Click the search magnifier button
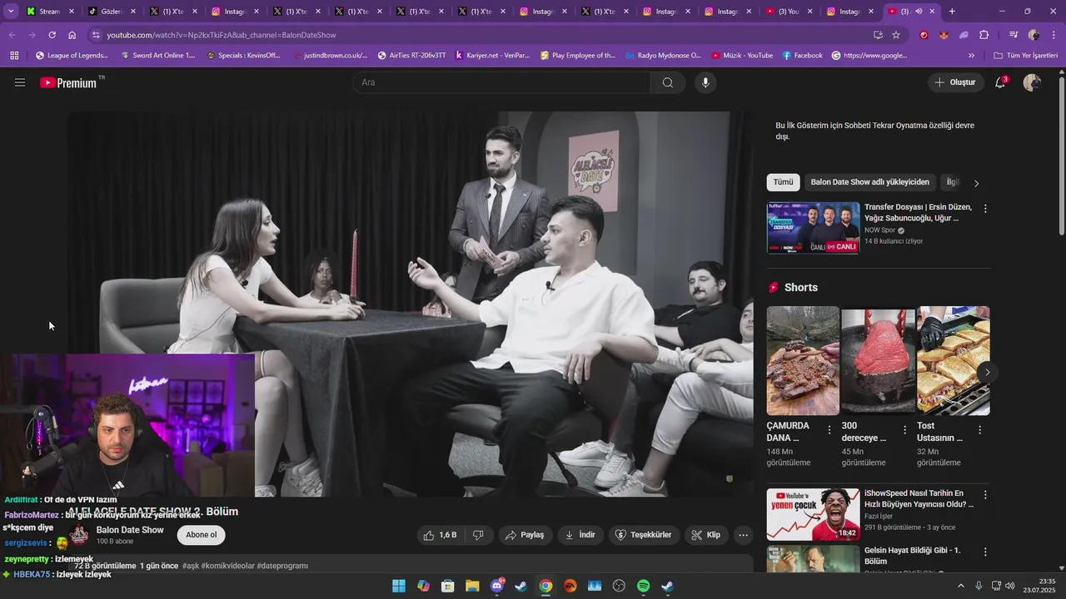Viewport: 1066px width, 599px height. pyautogui.click(x=668, y=82)
